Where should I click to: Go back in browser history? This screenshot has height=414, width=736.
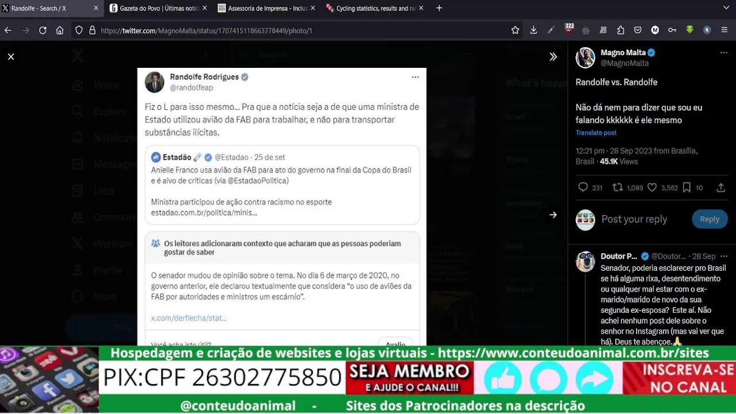pos(8,30)
